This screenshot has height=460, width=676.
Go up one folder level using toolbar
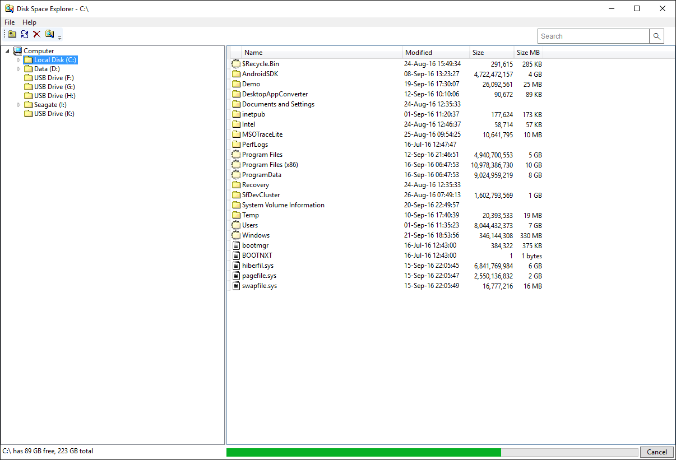(12, 35)
